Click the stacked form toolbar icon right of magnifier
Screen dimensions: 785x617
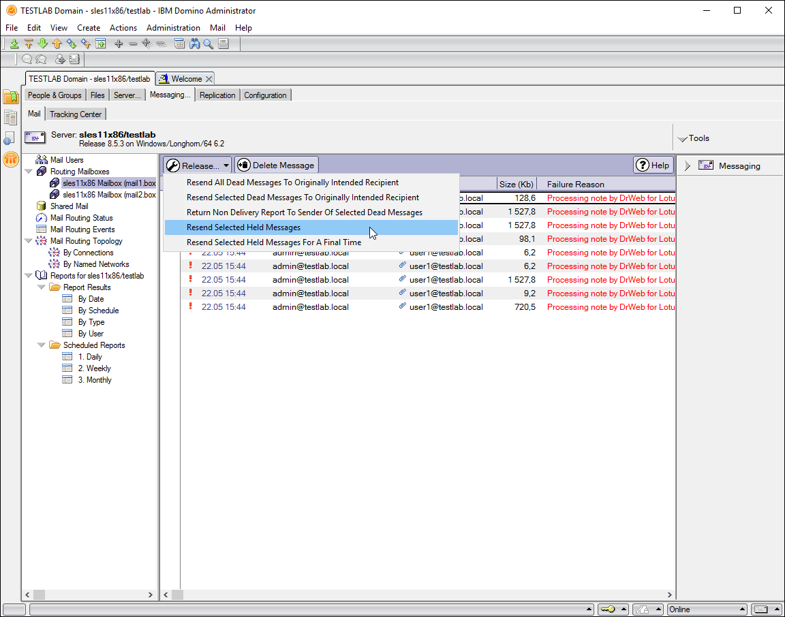tap(224, 44)
